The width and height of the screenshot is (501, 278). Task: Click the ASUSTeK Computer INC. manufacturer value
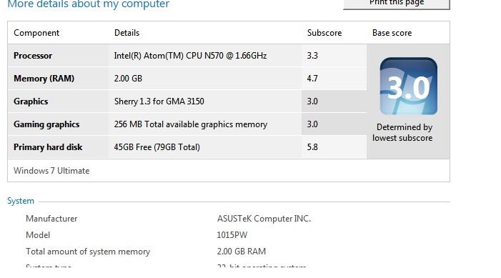(x=264, y=219)
